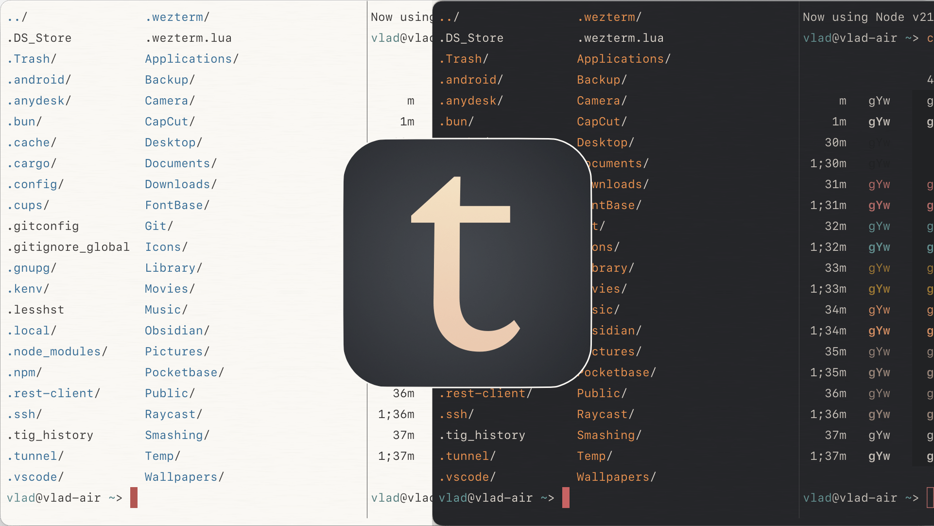In the light window, click 'CapCut/'
The width and height of the screenshot is (934, 526).
pos(170,122)
